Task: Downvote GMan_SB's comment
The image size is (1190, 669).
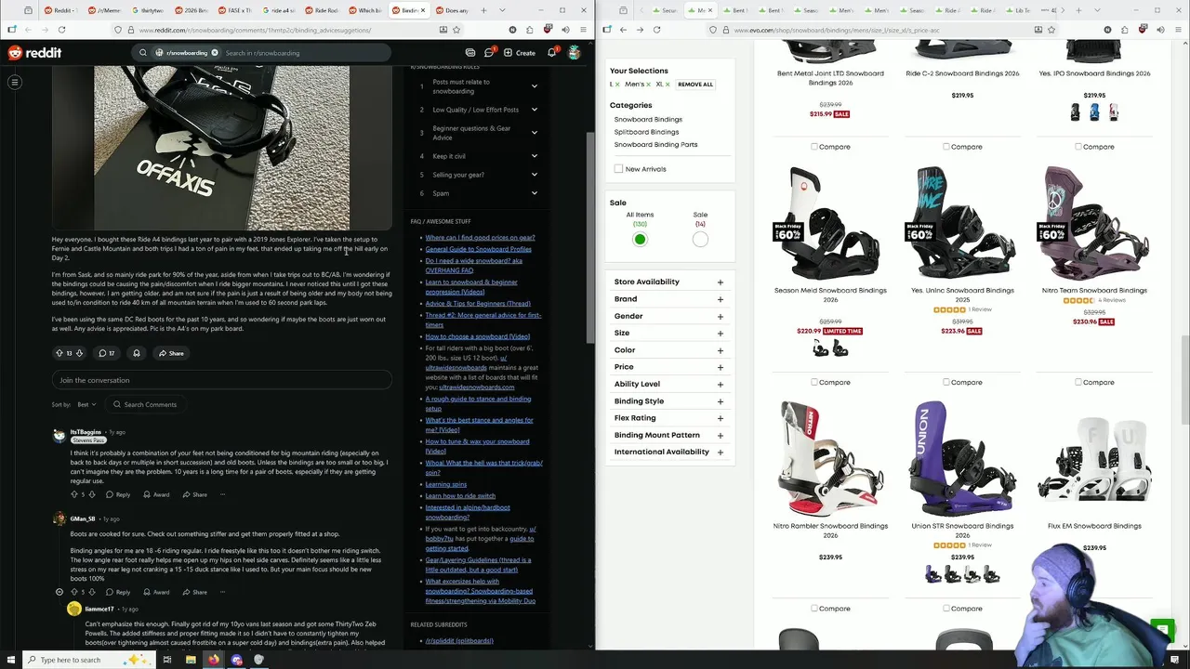Action: click(92, 592)
